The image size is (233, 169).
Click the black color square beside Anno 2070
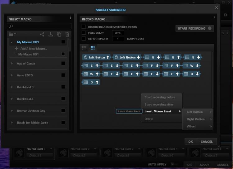pos(63,75)
